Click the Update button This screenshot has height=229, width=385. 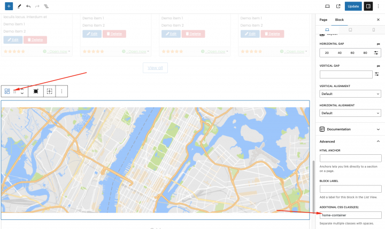click(x=353, y=6)
